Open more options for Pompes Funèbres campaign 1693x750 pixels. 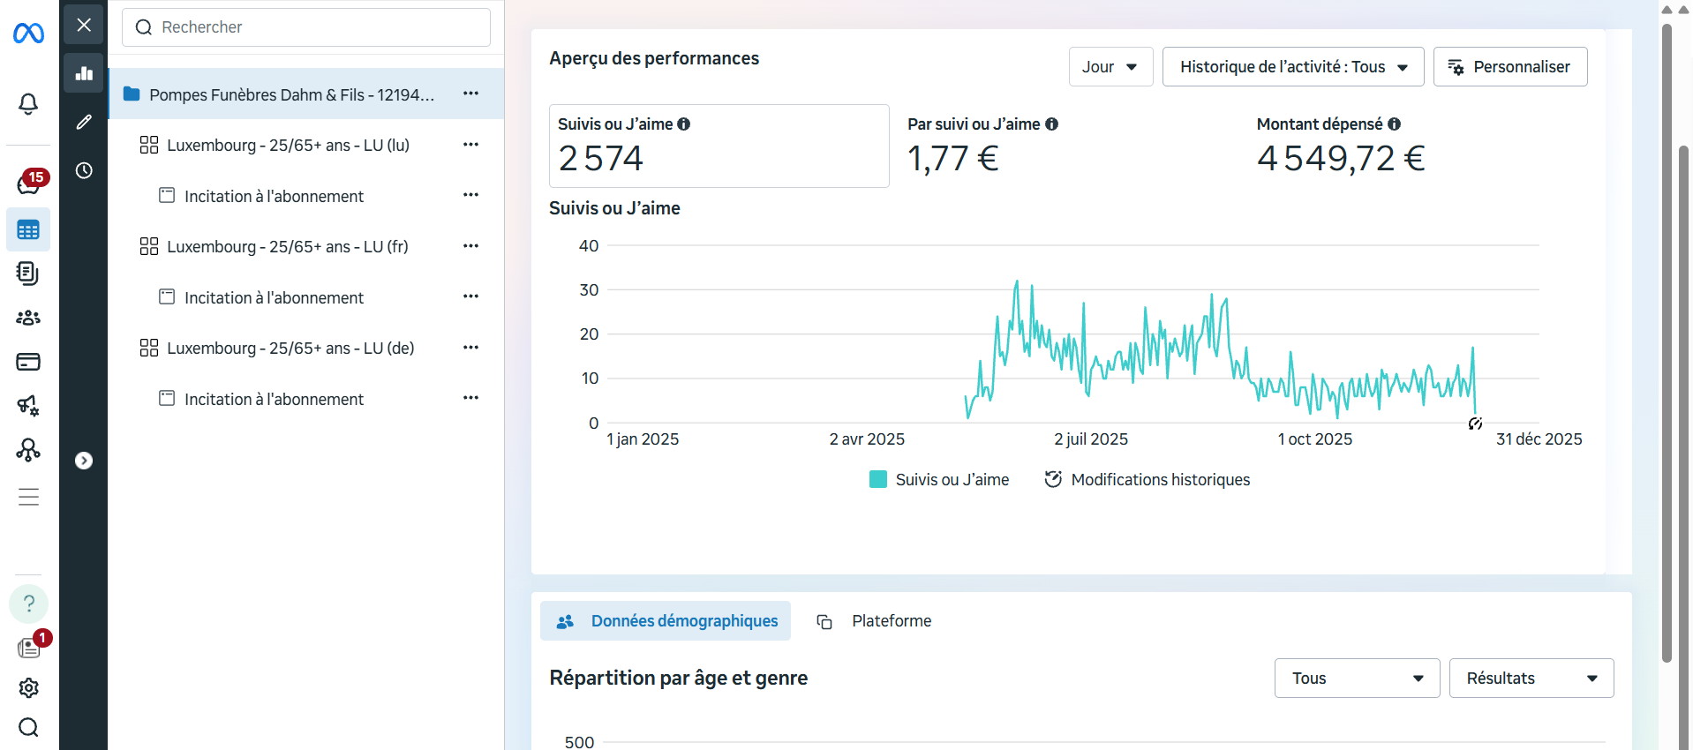pyautogui.click(x=471, y=94)
